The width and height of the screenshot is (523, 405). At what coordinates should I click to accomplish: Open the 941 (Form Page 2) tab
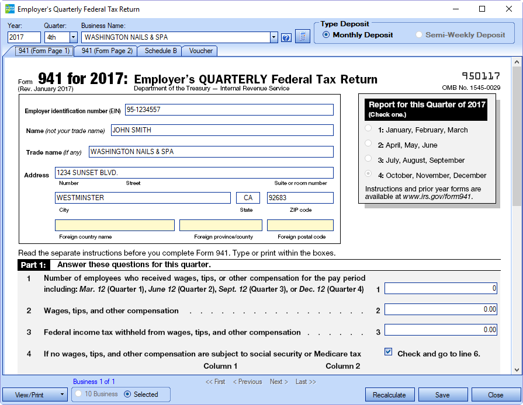[107, 51]
